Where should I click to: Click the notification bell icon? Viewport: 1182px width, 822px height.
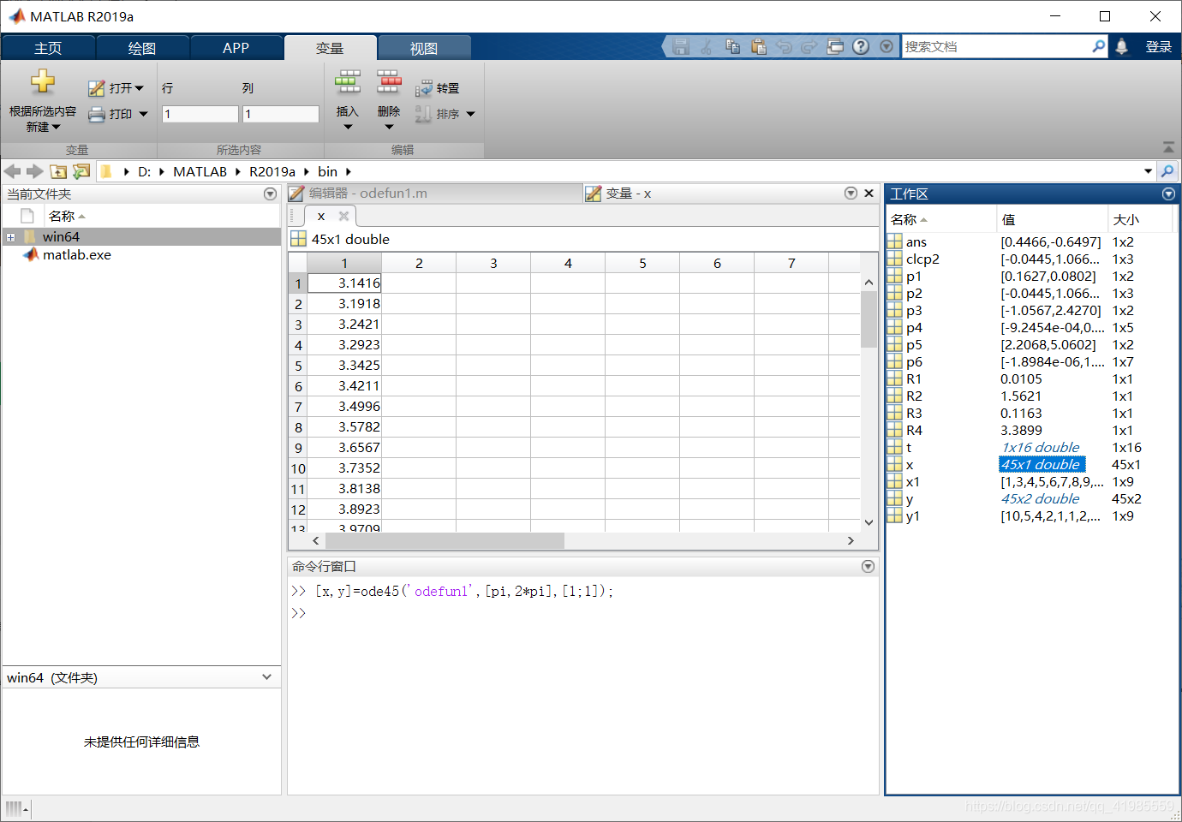(x=1122, y=47)
